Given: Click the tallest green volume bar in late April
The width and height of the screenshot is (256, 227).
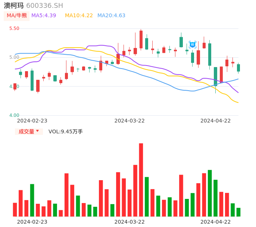Looking at the screenshot, I should 210,193.
